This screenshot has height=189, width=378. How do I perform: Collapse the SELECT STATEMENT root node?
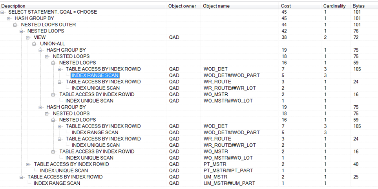(x=3, y=12)
